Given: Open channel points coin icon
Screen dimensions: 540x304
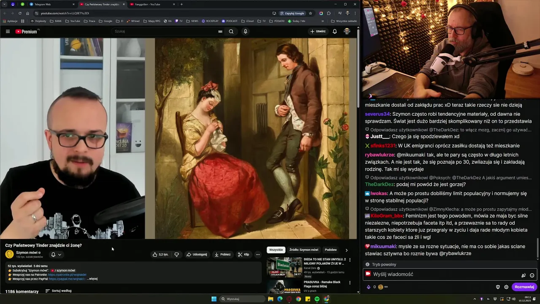Looking at the screenshot, I should pyautogui.click(x=381, y=287).
